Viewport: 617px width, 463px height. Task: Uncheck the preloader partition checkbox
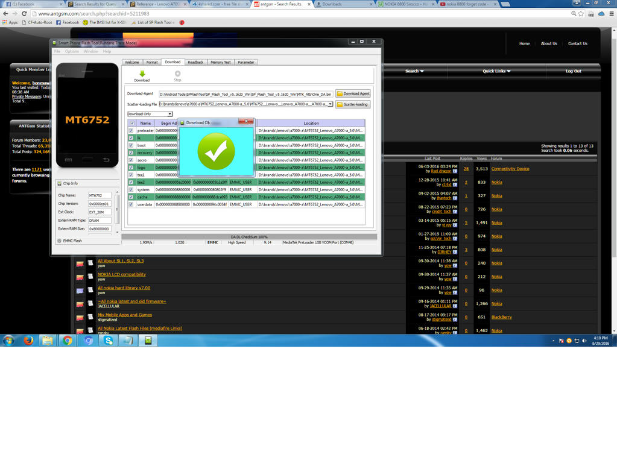131,131
